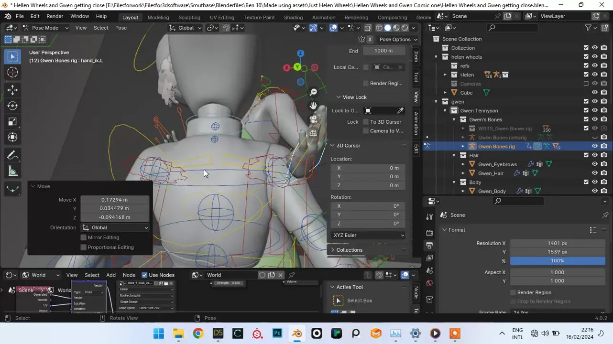This screenshot has width=613, height=344.
Task: Click the 3D Cursor Location X field
Action: [x=368, y=168]
